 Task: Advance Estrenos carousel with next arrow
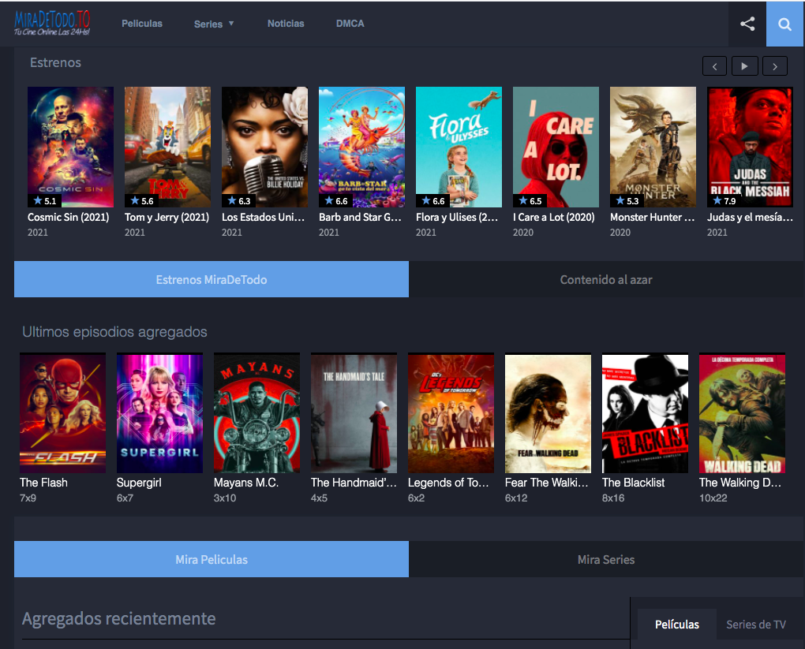(x=775, y=66)
